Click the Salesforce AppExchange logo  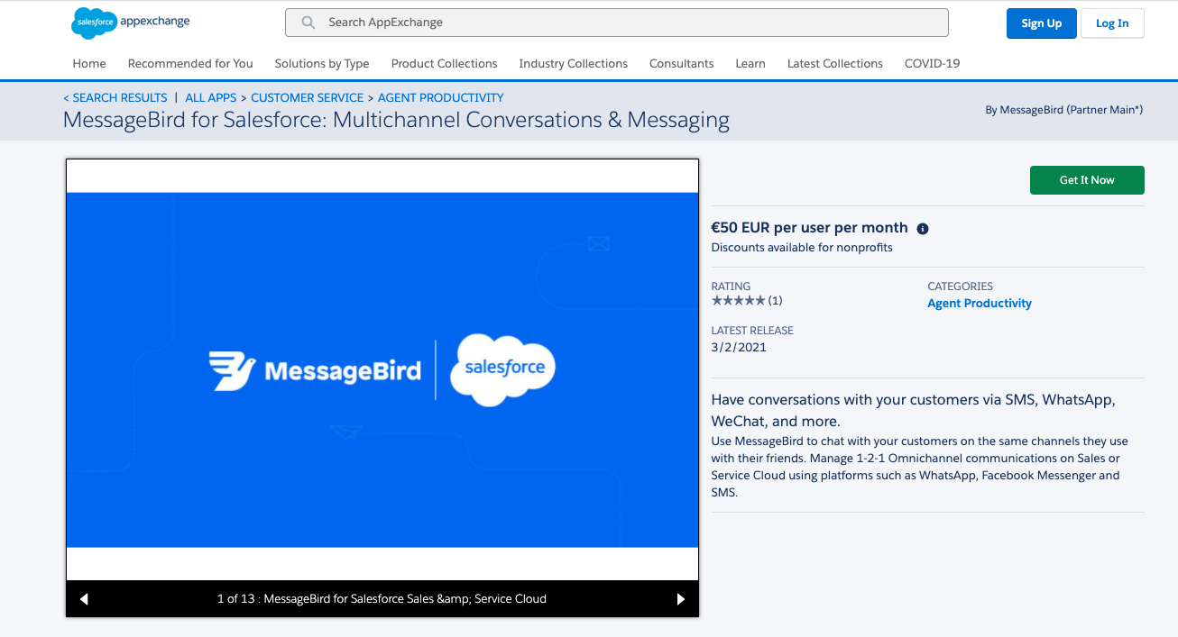click(130, 23)
